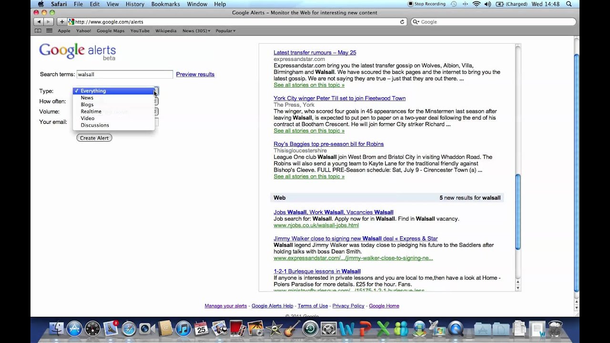This screenshot has width=610, height=343.
Task: Click Stop Recording in menu bar
Action: coord(427,4)
